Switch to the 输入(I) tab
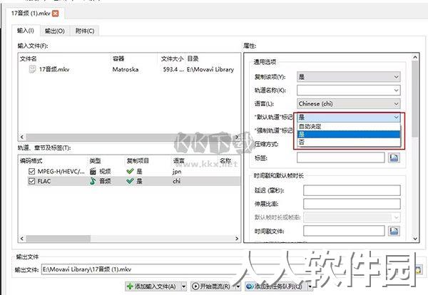The image size is (428, 295). (x=26, y=31)
